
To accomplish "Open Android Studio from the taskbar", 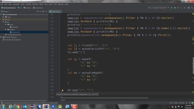I will click(60, 107).
